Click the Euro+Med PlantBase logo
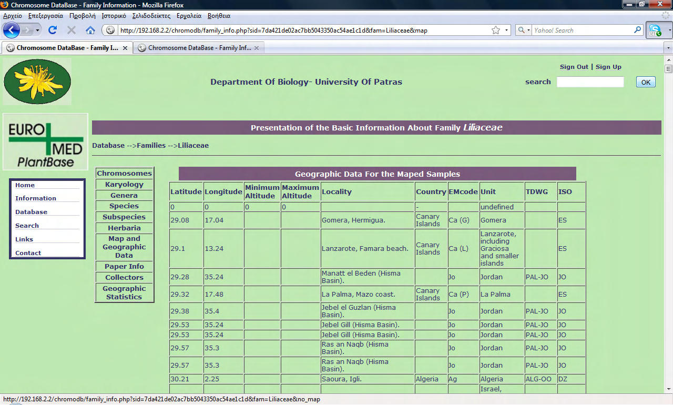The image size is (673, 405). (x=46, y=142)
